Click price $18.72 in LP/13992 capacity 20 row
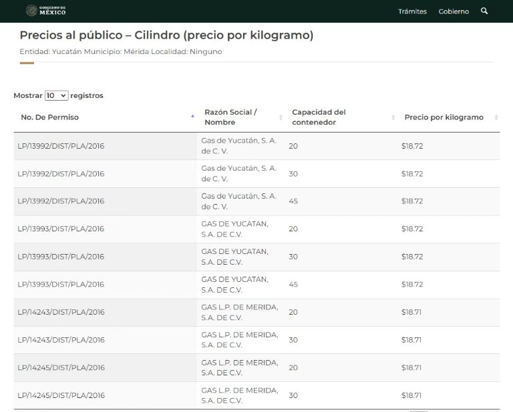 (412, 146)
